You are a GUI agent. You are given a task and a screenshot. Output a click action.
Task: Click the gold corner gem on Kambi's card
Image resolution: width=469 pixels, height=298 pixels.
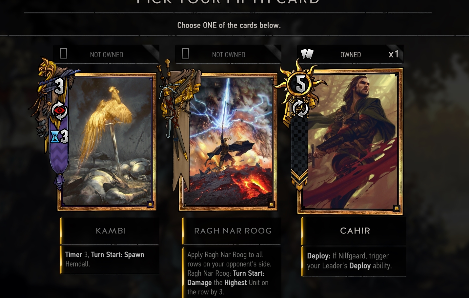(x=150, y=204)
